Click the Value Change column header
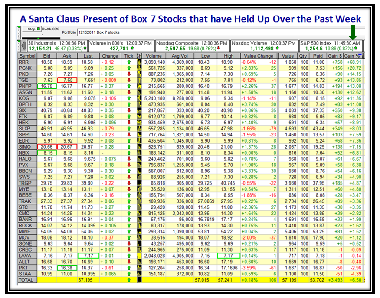The image size is (380, 298). pyautogui.click(x=259, y=56)
